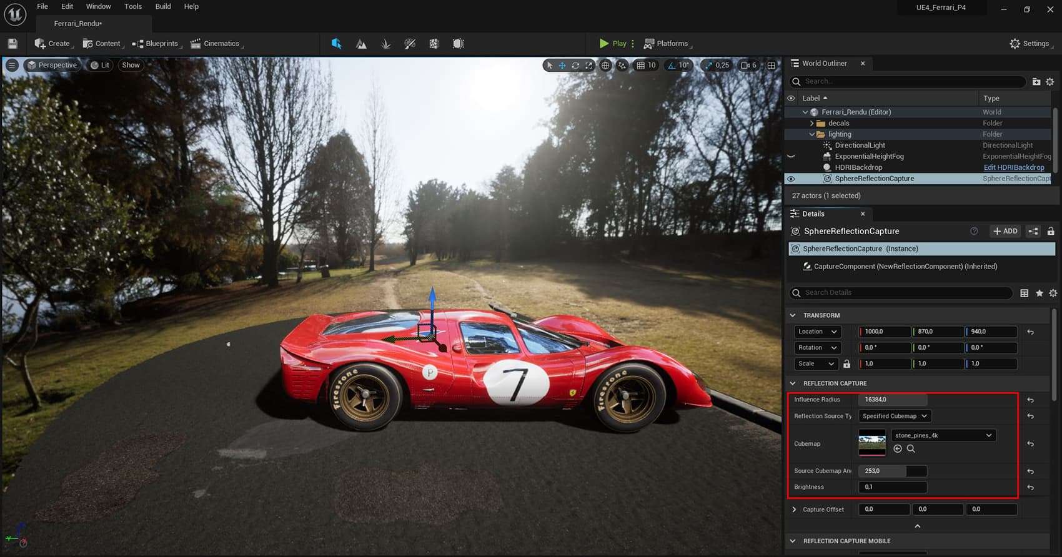Click the stone_pines_4k cubemap thumbnail

point(872,443)
